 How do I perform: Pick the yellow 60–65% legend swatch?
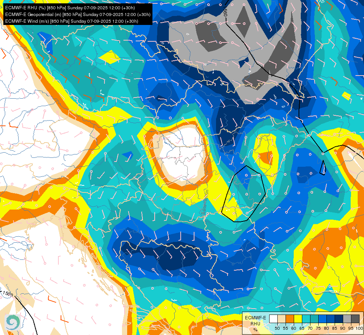click(x=298, y=319)
